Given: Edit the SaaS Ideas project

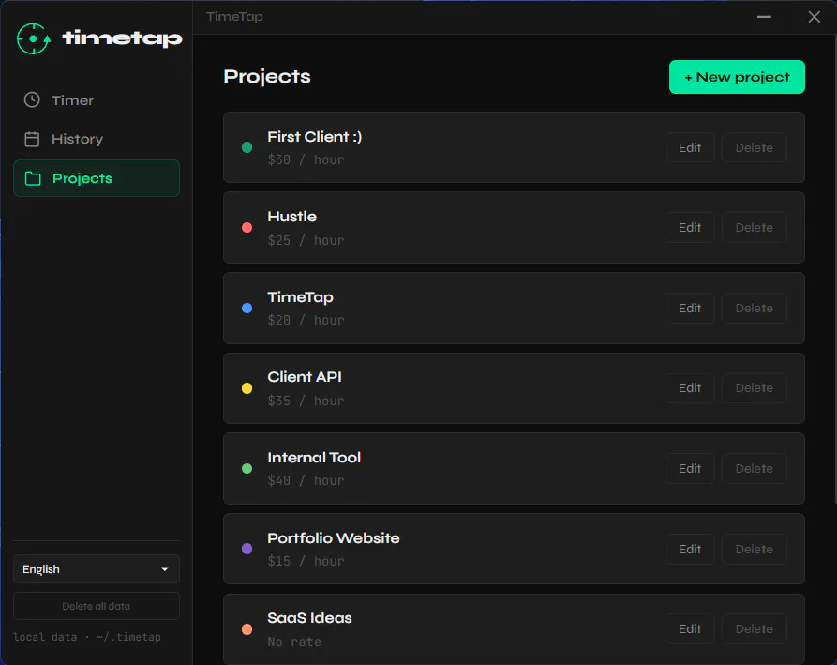Looking at the screenshot, I should click(x=690, y=628).
